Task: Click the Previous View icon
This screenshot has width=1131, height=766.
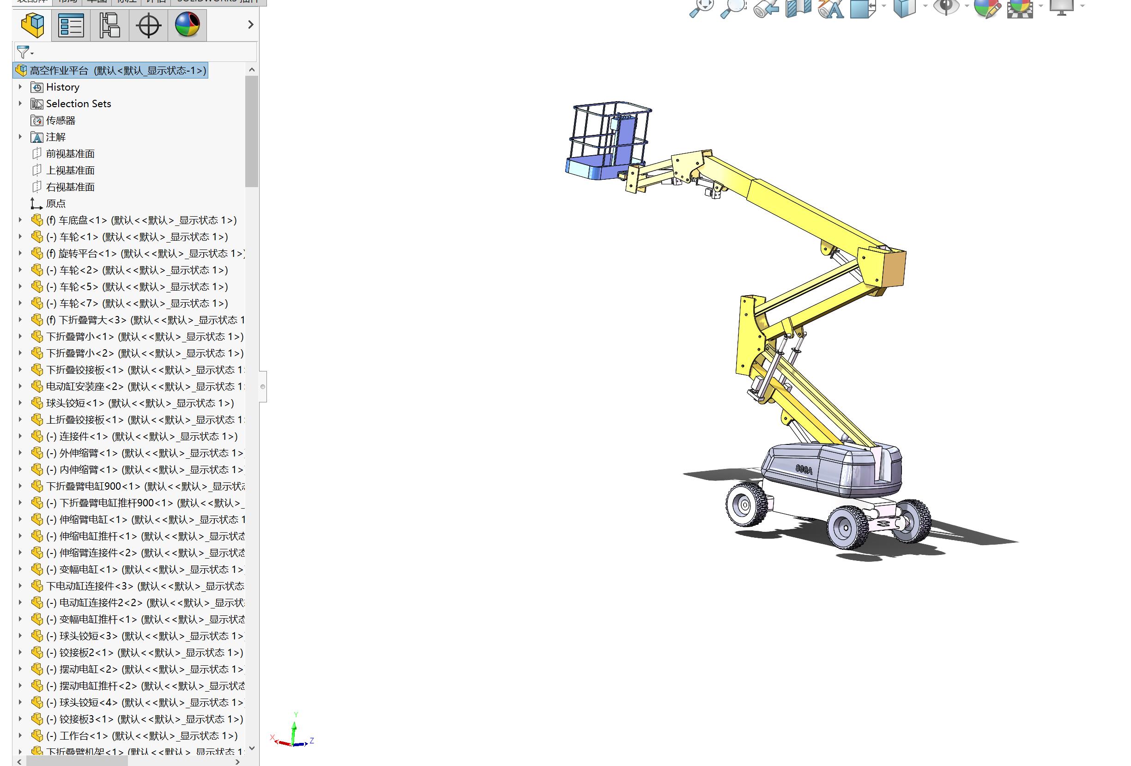Action: coord(766,8)
